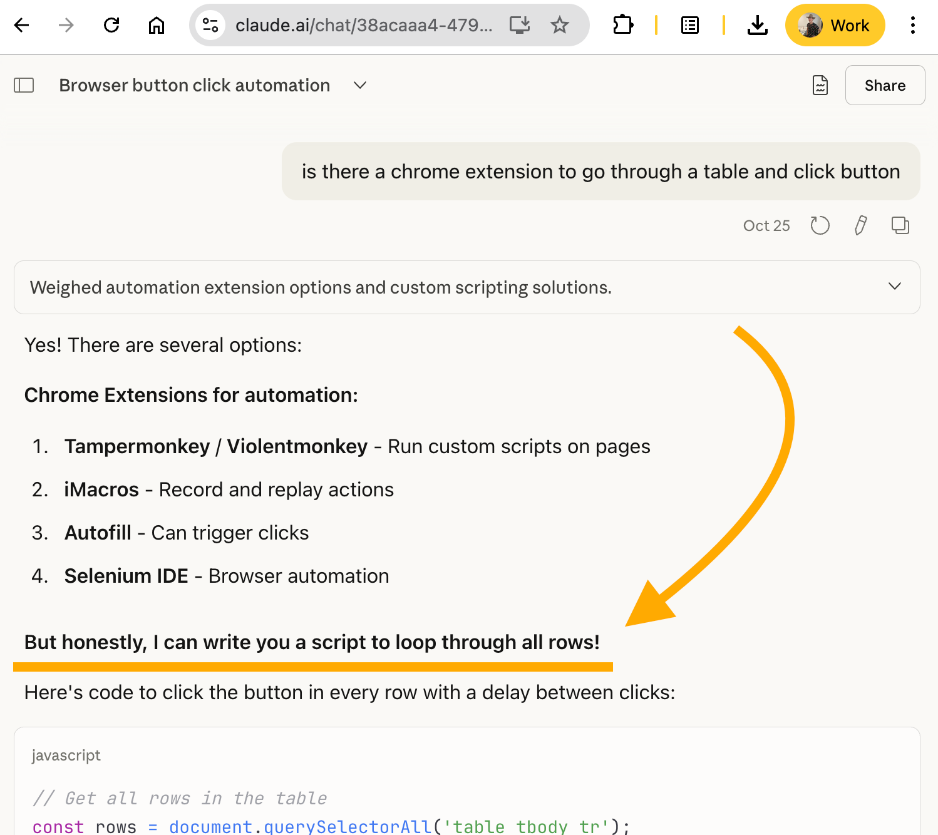Open browser downloads
Viewport: 938px width, 835px height.
[757, 25]
